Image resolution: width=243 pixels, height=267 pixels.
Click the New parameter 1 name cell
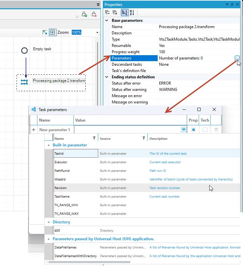pyautogui.click(x=56, y=130)
